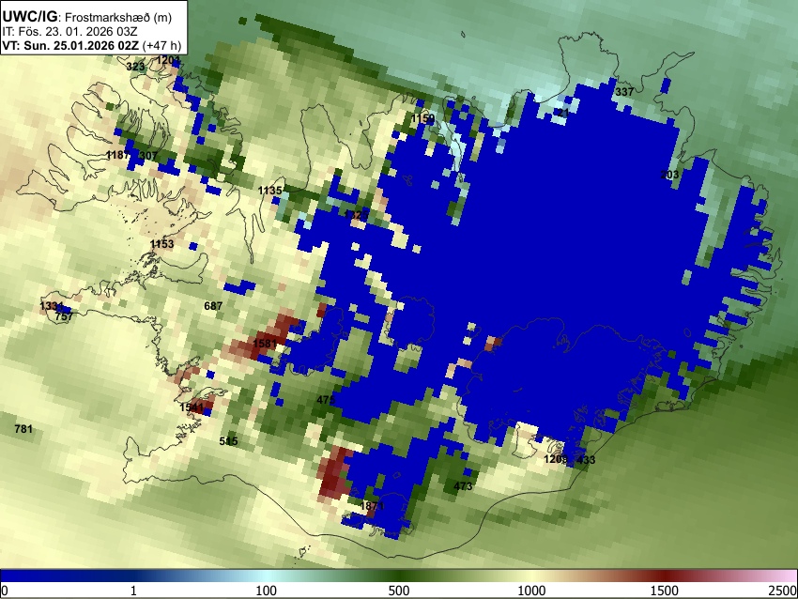Screen dimensions: 798x599
Task: Click the '100' tick on the color scale
Action: click(266, 591)
